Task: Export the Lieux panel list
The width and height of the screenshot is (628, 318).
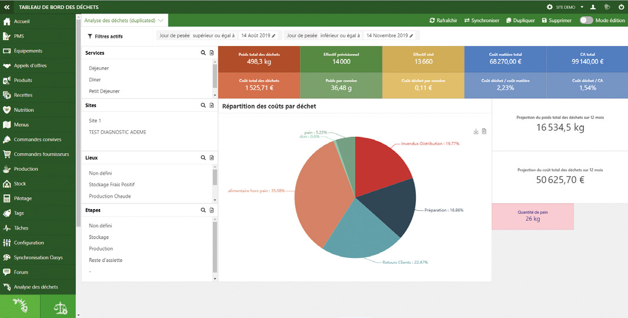Action: click(211, 158)
